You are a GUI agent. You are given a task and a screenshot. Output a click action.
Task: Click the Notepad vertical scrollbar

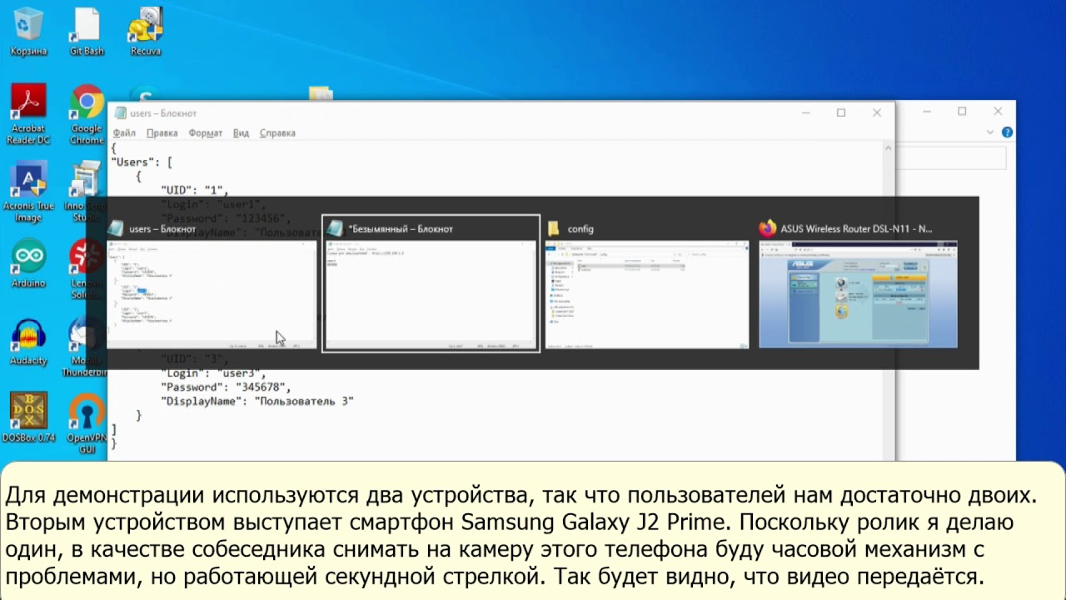tap(889, 300)
